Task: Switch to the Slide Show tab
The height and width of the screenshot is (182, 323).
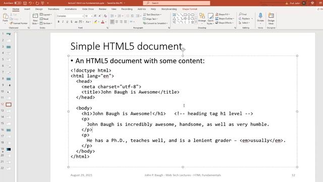Action: point(88,9)
